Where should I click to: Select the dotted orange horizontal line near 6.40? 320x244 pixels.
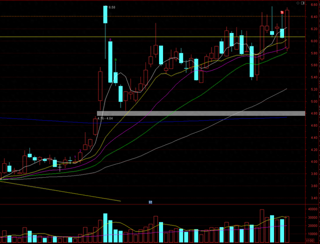point(152,16)
